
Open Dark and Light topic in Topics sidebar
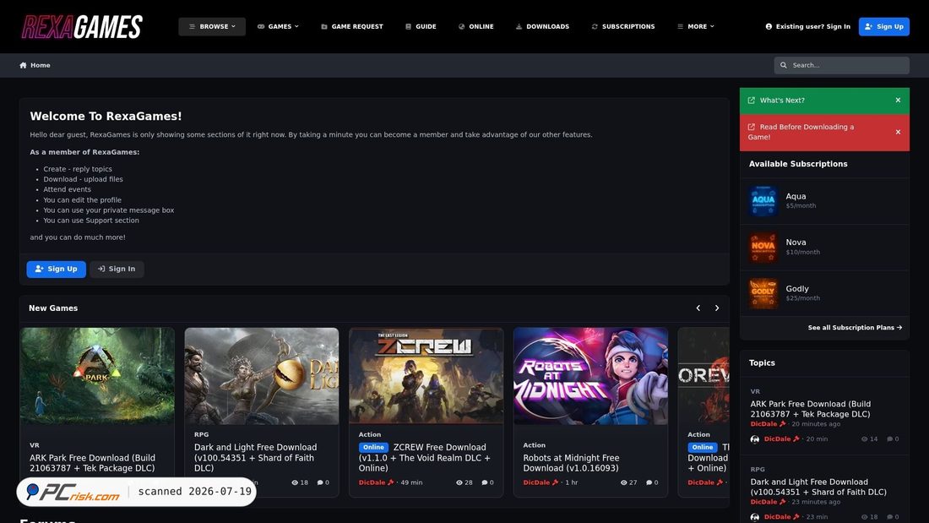click(x=818, y=487)
